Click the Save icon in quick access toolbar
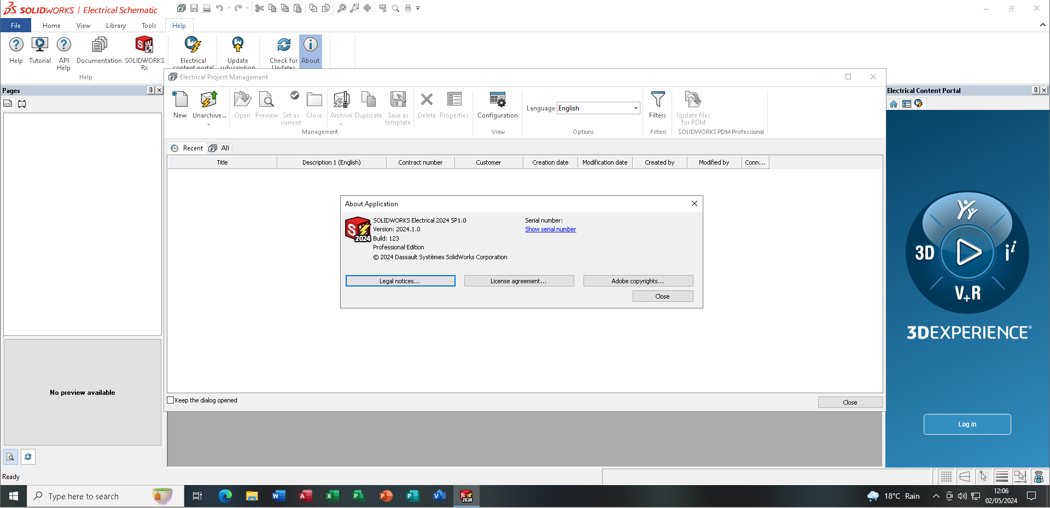Image resolution: width=1050 pixels, height=508 pixels. 194,8
